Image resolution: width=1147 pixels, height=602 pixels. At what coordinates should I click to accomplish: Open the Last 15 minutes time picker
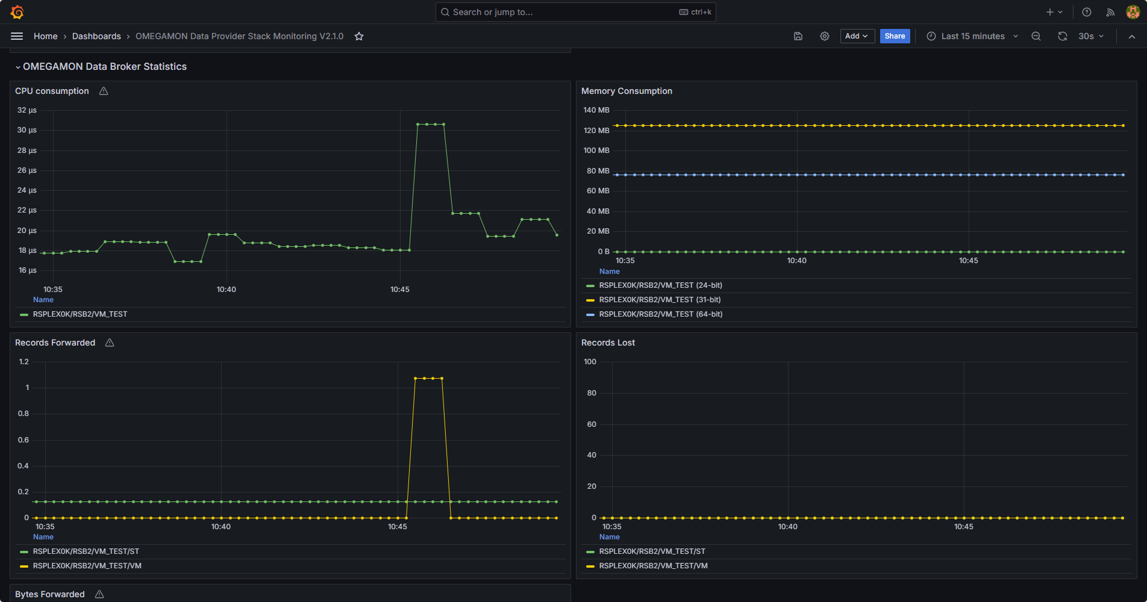click(972, 36)
